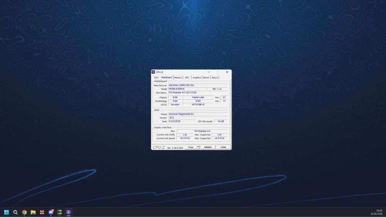Click the Southbridge value B760
Image resolution: width=386 pixels, height=217 pixels.
point(198,101)
